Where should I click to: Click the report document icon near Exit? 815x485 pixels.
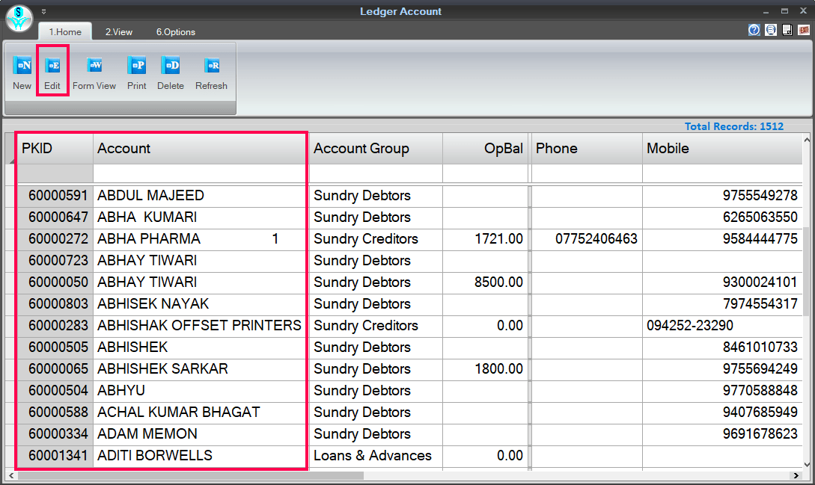coord(787,30)
